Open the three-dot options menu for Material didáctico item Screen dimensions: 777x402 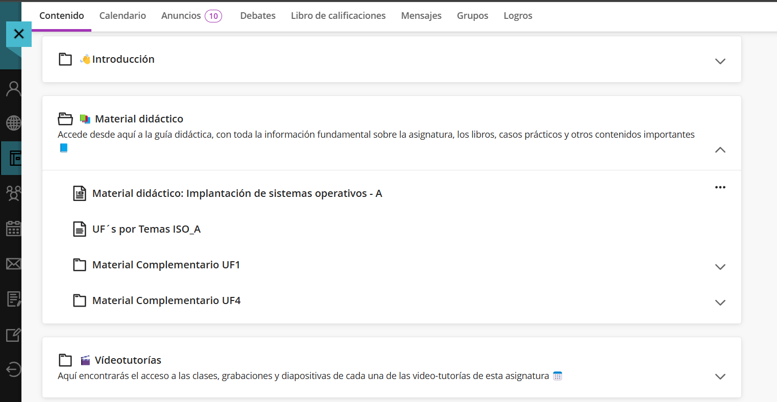point(720,187)
